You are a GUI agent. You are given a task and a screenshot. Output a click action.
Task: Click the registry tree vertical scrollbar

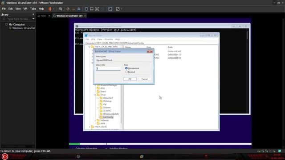point(121,87)
